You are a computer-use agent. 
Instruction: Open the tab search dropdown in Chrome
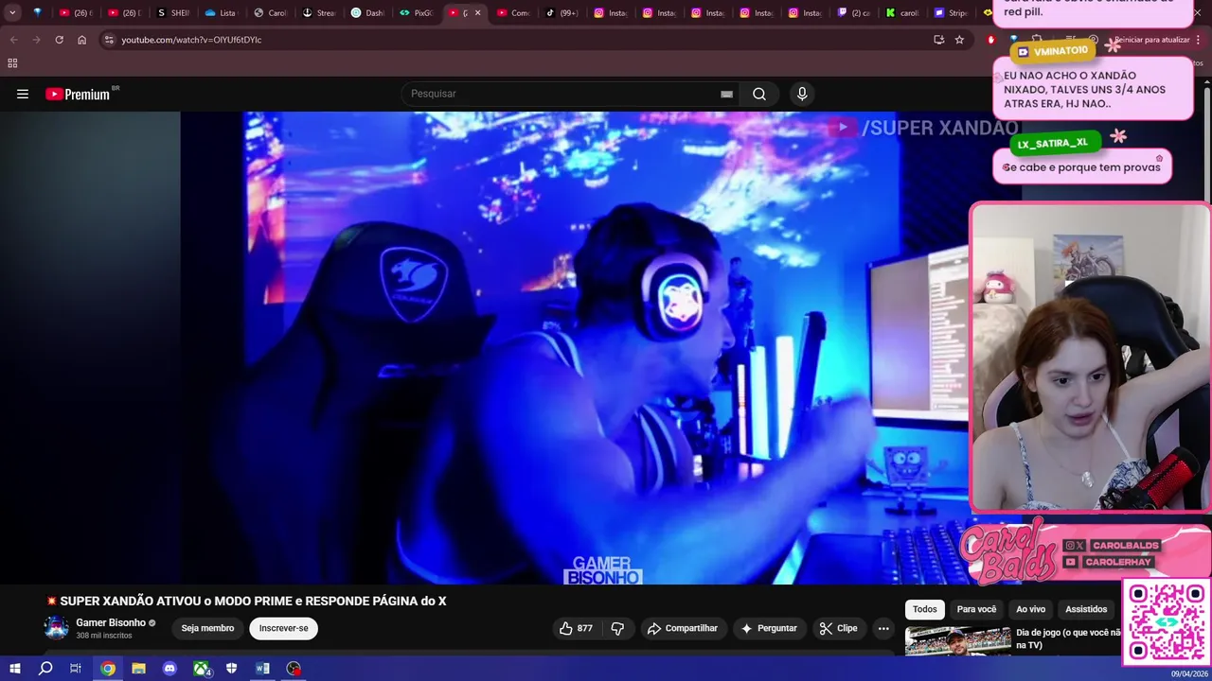tap(12, 12)
